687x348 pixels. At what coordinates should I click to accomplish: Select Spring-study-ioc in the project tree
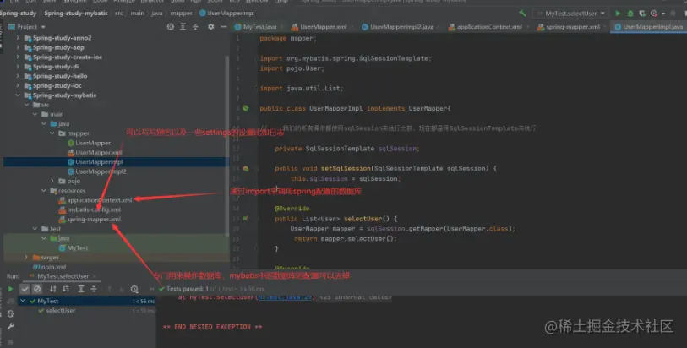[x=57, y=86]
